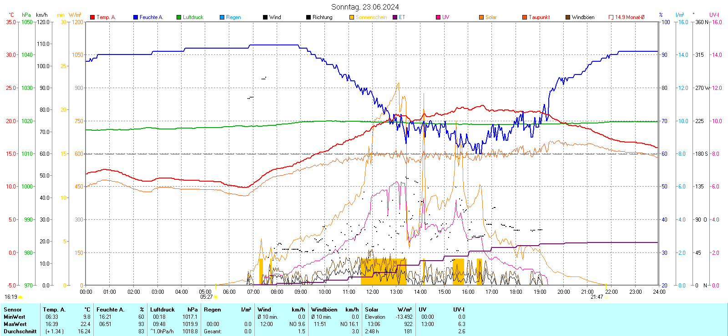Click the Solar legend label
Viewport: 728px width, 336px height.
click(x=491, y=17)
